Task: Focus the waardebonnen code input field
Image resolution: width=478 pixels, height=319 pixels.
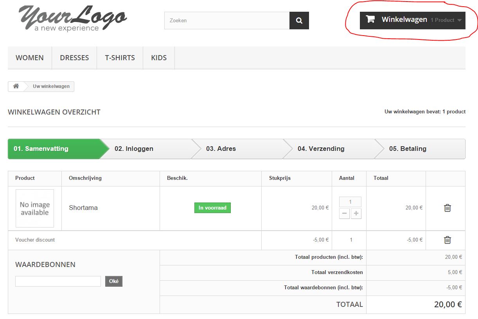Action: click(58, 281)
